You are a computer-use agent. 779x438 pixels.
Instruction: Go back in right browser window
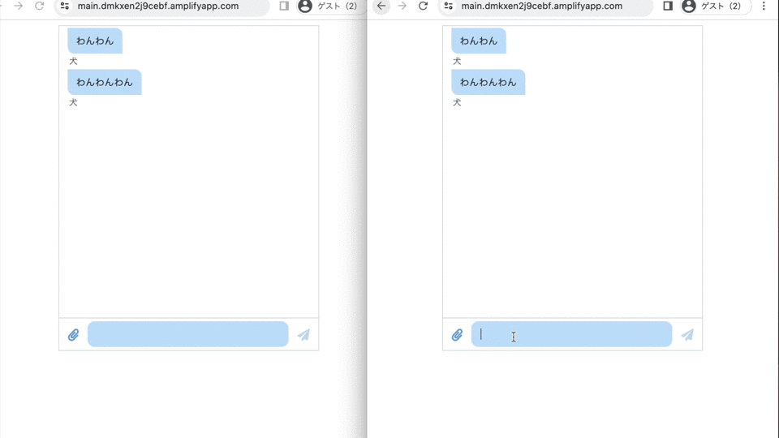coord(381,6)
